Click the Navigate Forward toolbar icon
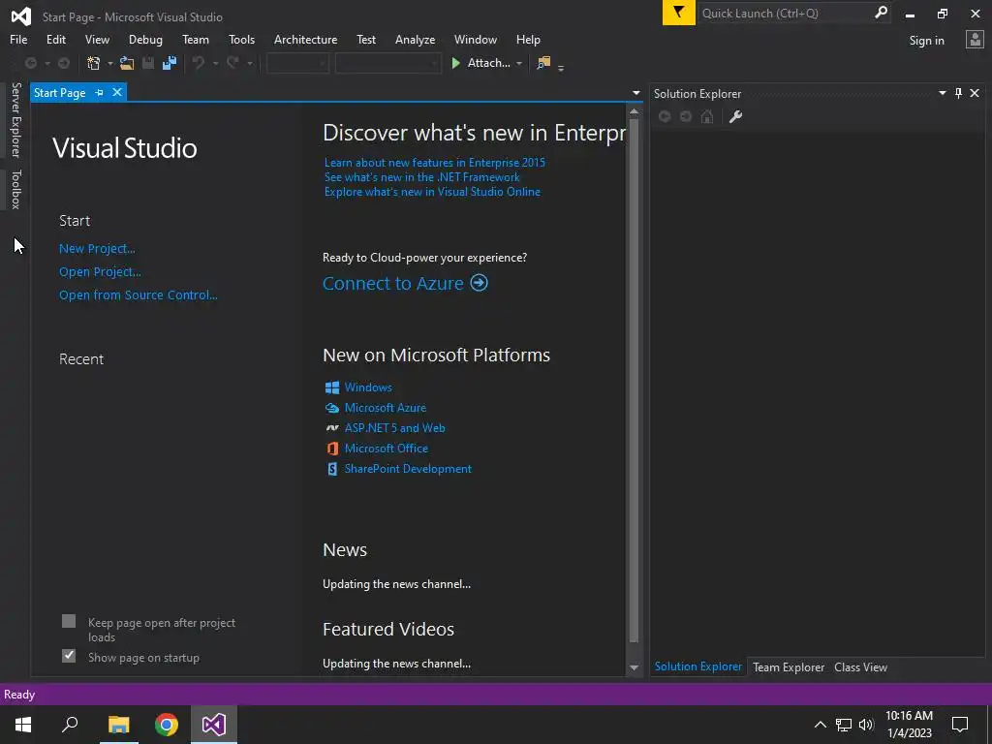This screenshot has height=744, width=992. [x=64, y=63]
